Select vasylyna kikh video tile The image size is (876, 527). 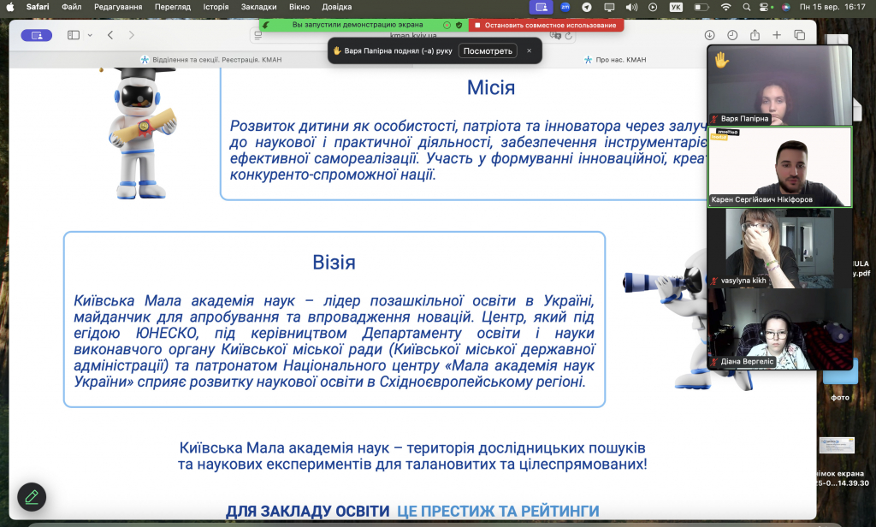[x=780, y=248]
